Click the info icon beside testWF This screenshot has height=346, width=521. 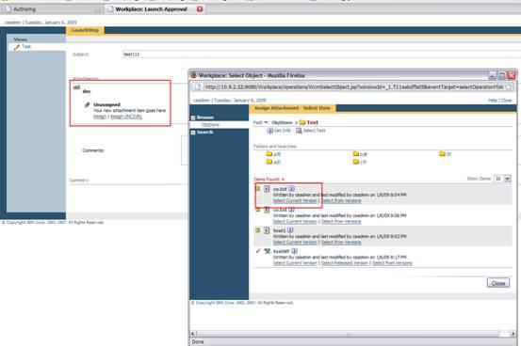tap(294, 251)
